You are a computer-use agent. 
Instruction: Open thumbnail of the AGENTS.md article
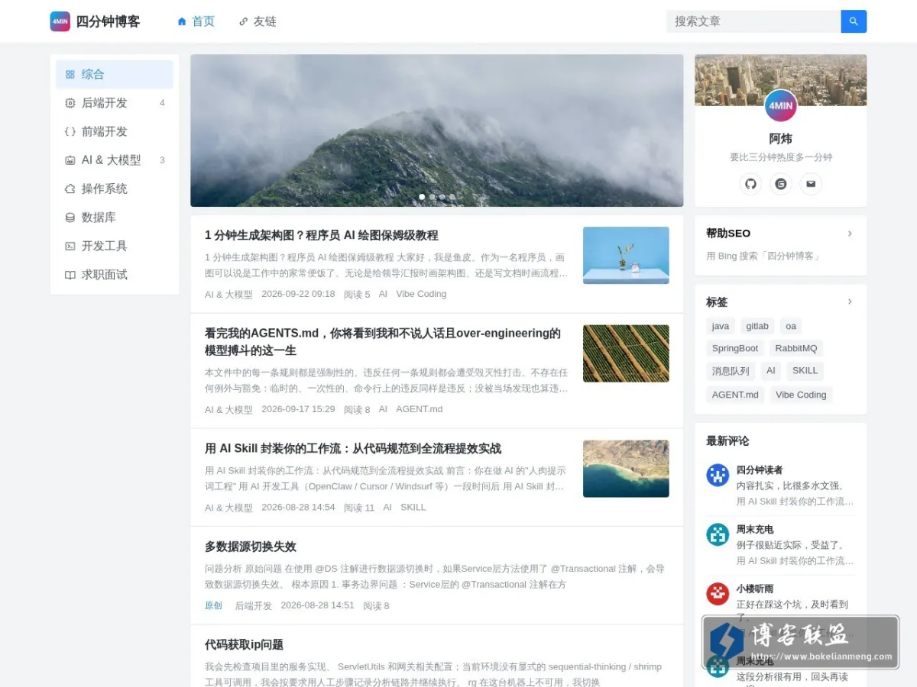pyautogui.click(x=626, y=353)
